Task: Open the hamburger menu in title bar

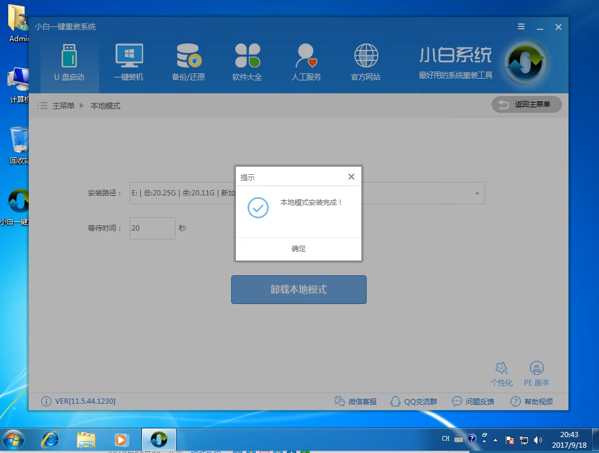Action: tap(522, 27)
